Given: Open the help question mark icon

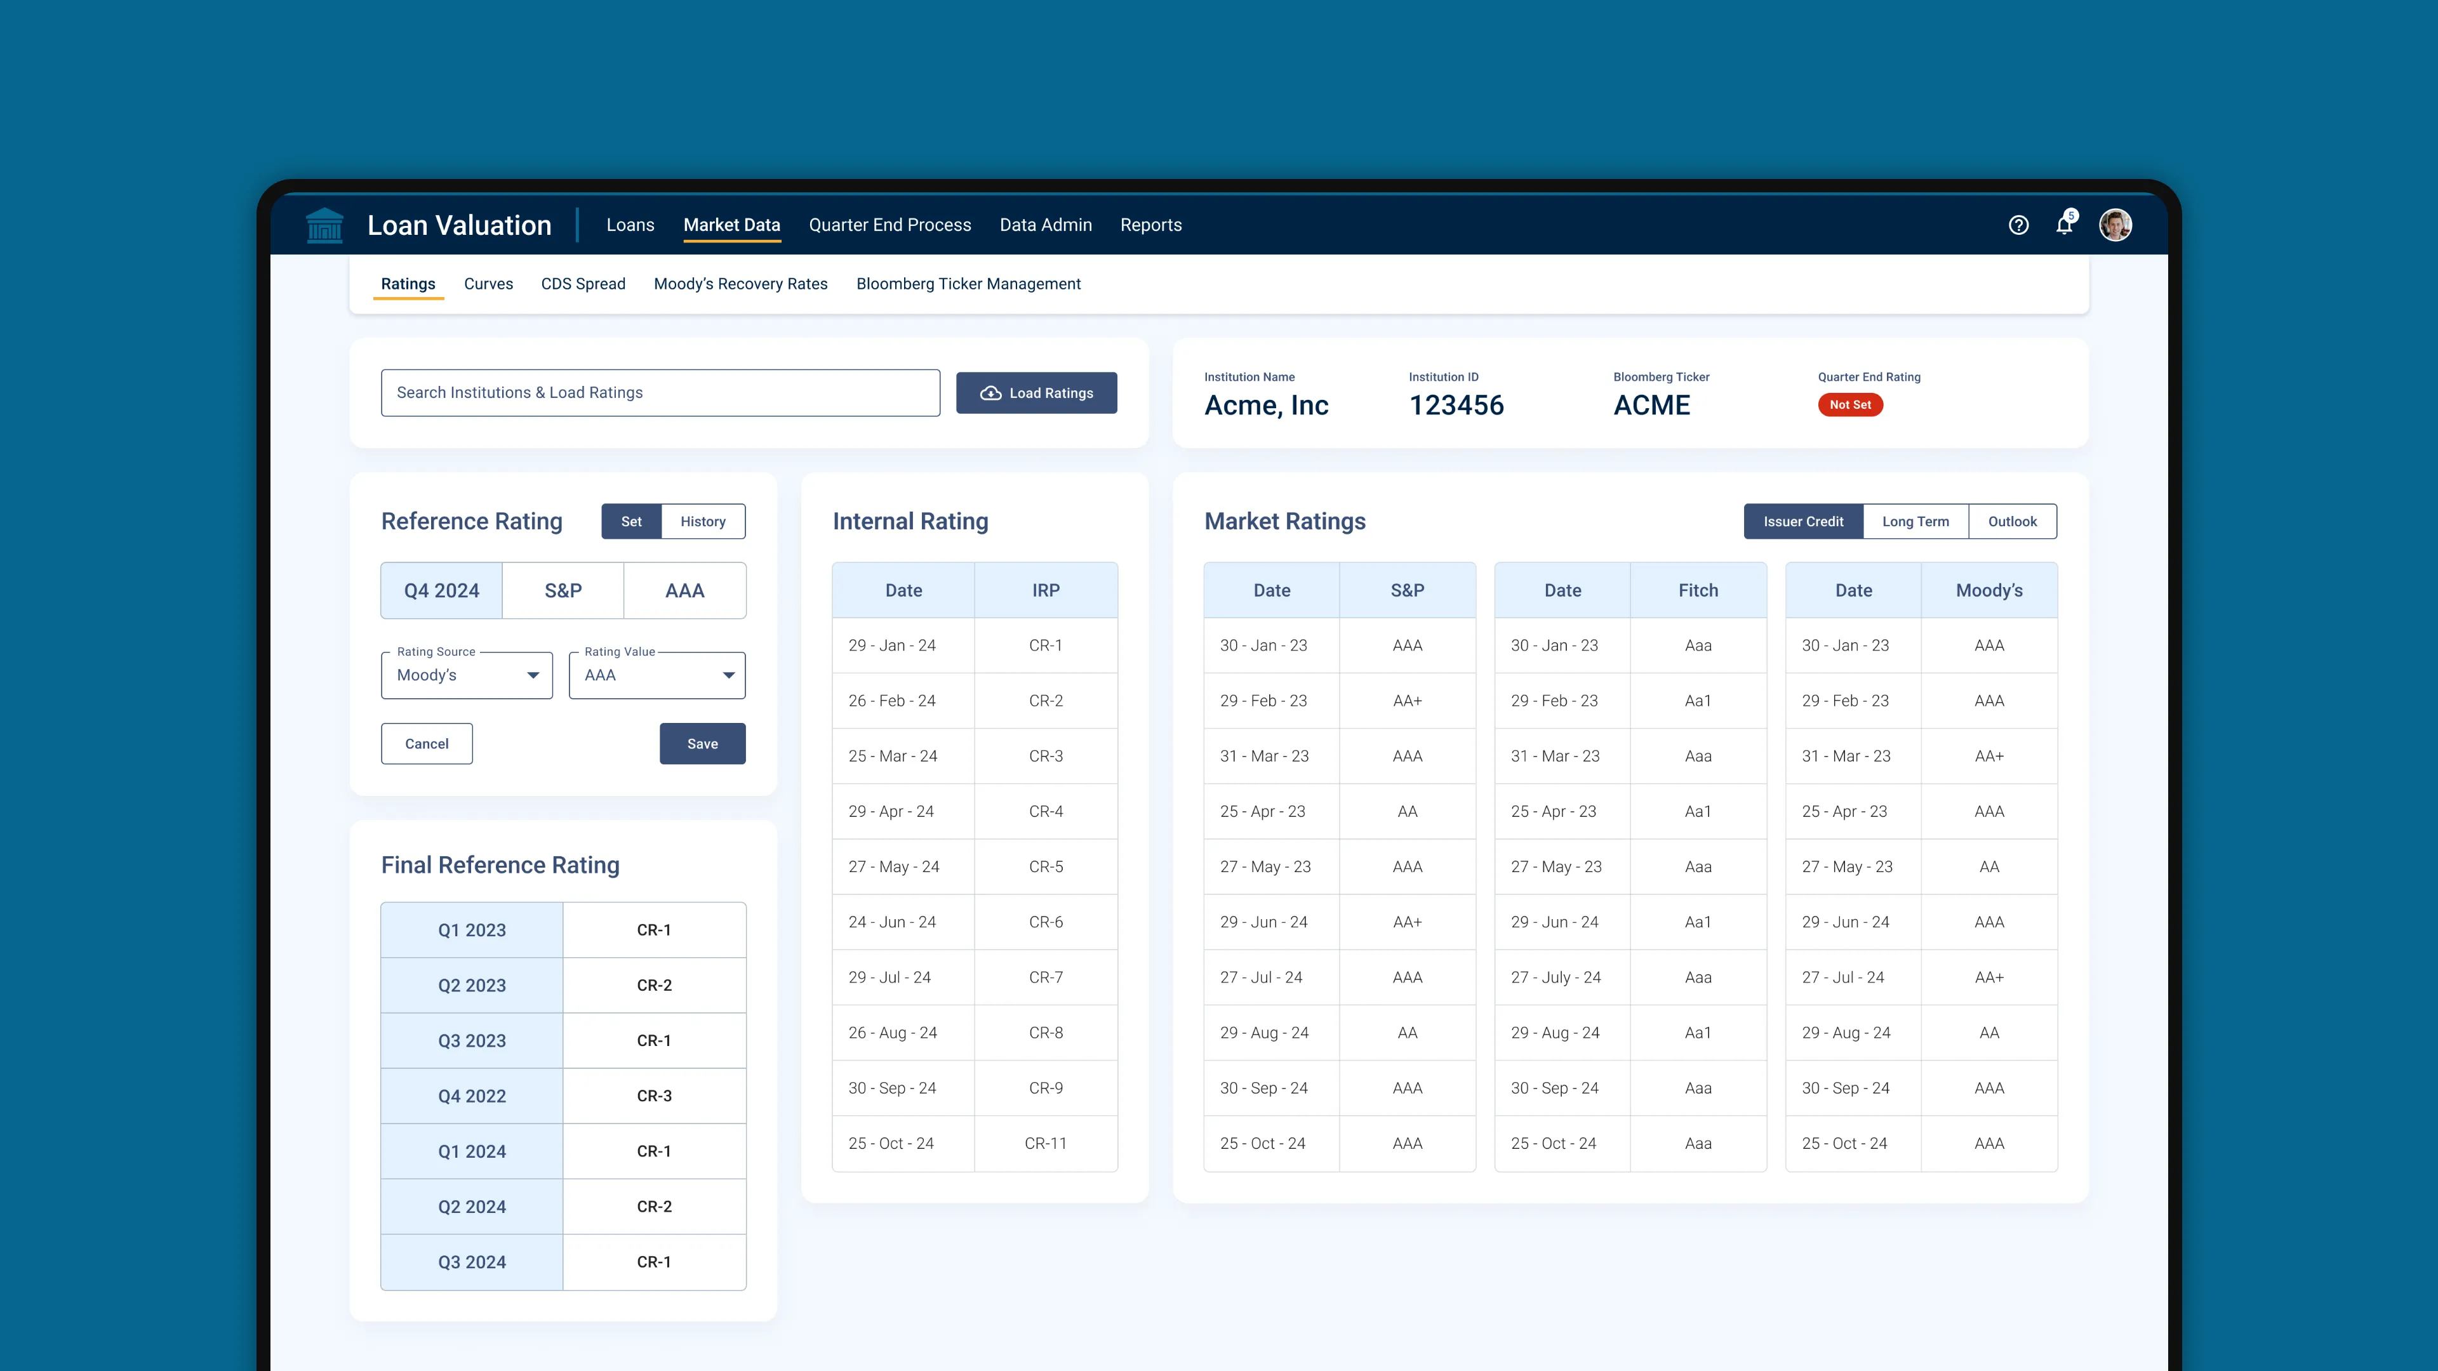Looking at the screenshot, I should (x=2018, y=225).
